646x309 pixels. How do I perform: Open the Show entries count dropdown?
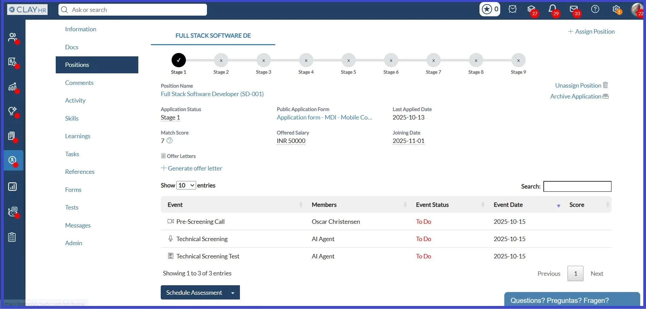tap(186, 185)
